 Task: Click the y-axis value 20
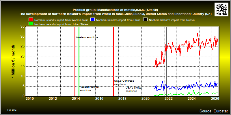coord(23,57)
